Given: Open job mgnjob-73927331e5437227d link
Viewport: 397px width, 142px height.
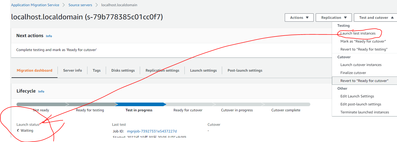Looking at the screenshot, I should pyautogui.click(x=152, y=131).
